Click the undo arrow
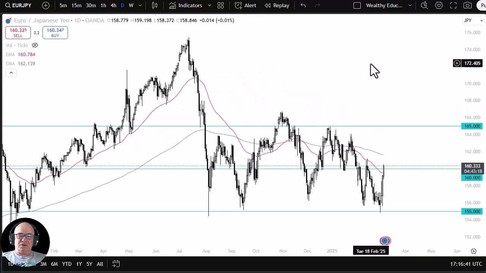 (303, 5)
